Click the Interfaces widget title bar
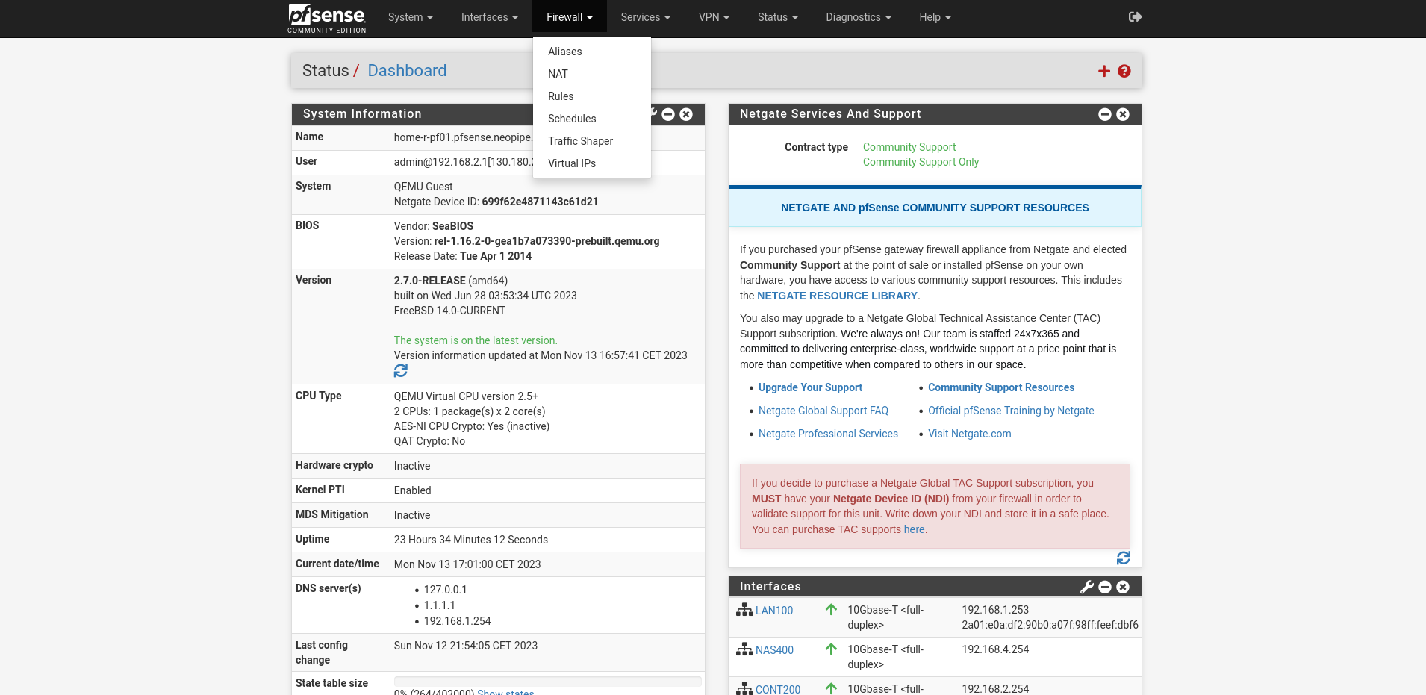This screenshot has height=695, width=1426. click(935, 587)
